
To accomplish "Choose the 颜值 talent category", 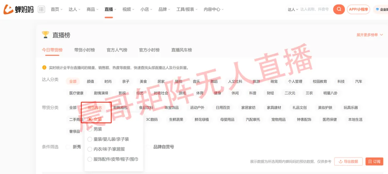I will pos(90,81).
